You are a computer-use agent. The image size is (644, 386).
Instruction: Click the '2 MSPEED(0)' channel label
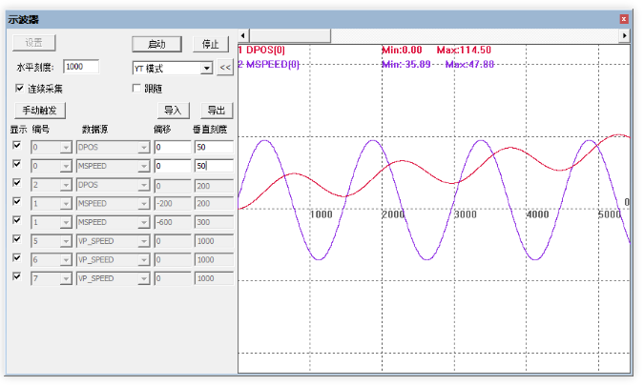tap(269, 65)
